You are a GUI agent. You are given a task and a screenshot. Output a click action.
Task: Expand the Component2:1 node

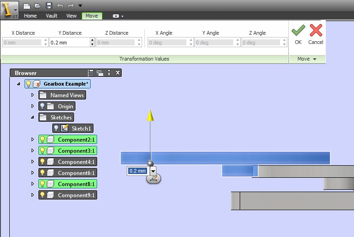[32, 139]
